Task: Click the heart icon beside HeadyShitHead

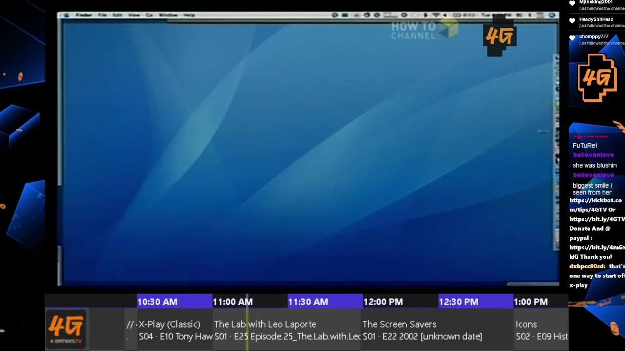Action: tap(572, 20)
